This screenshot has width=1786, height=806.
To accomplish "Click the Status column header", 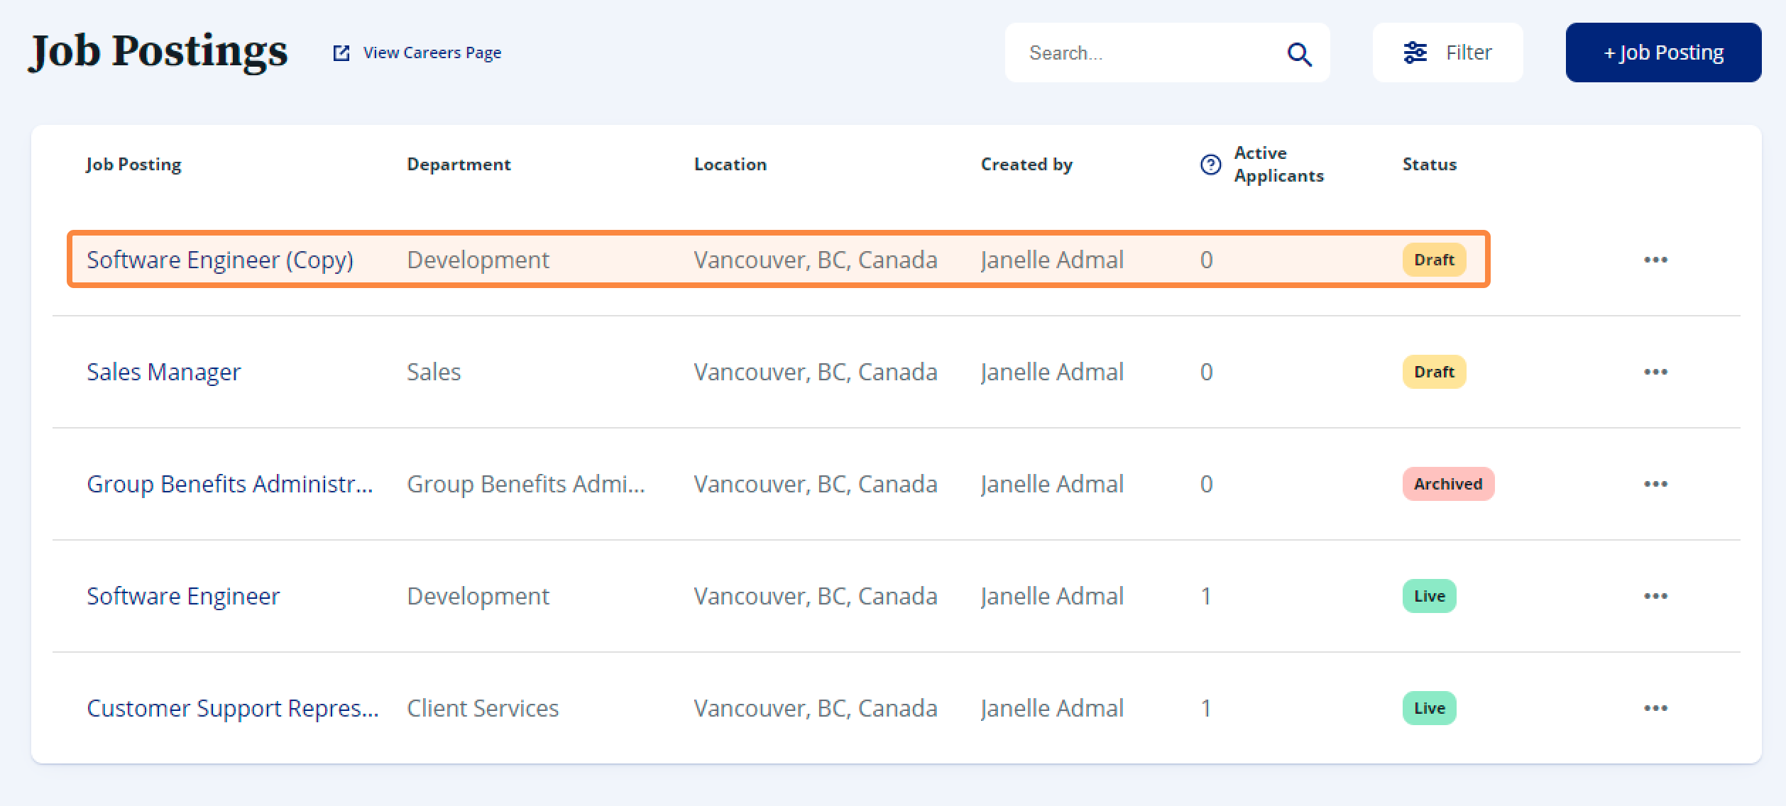I will point(1430,165).
